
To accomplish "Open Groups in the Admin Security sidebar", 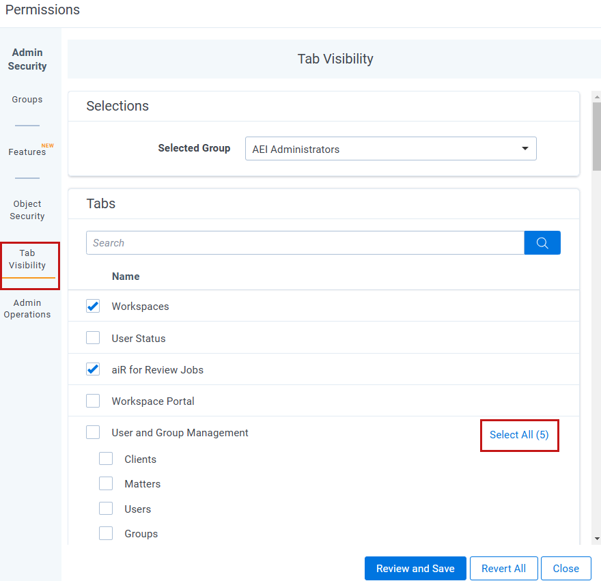I will (x=27, y=100).
